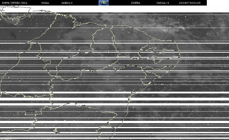Click the black coastal bay marker near southeast coast
The image size is (229, 140).
point(134,92)
